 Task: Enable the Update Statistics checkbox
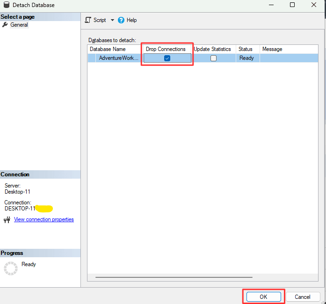click(213, 58)
